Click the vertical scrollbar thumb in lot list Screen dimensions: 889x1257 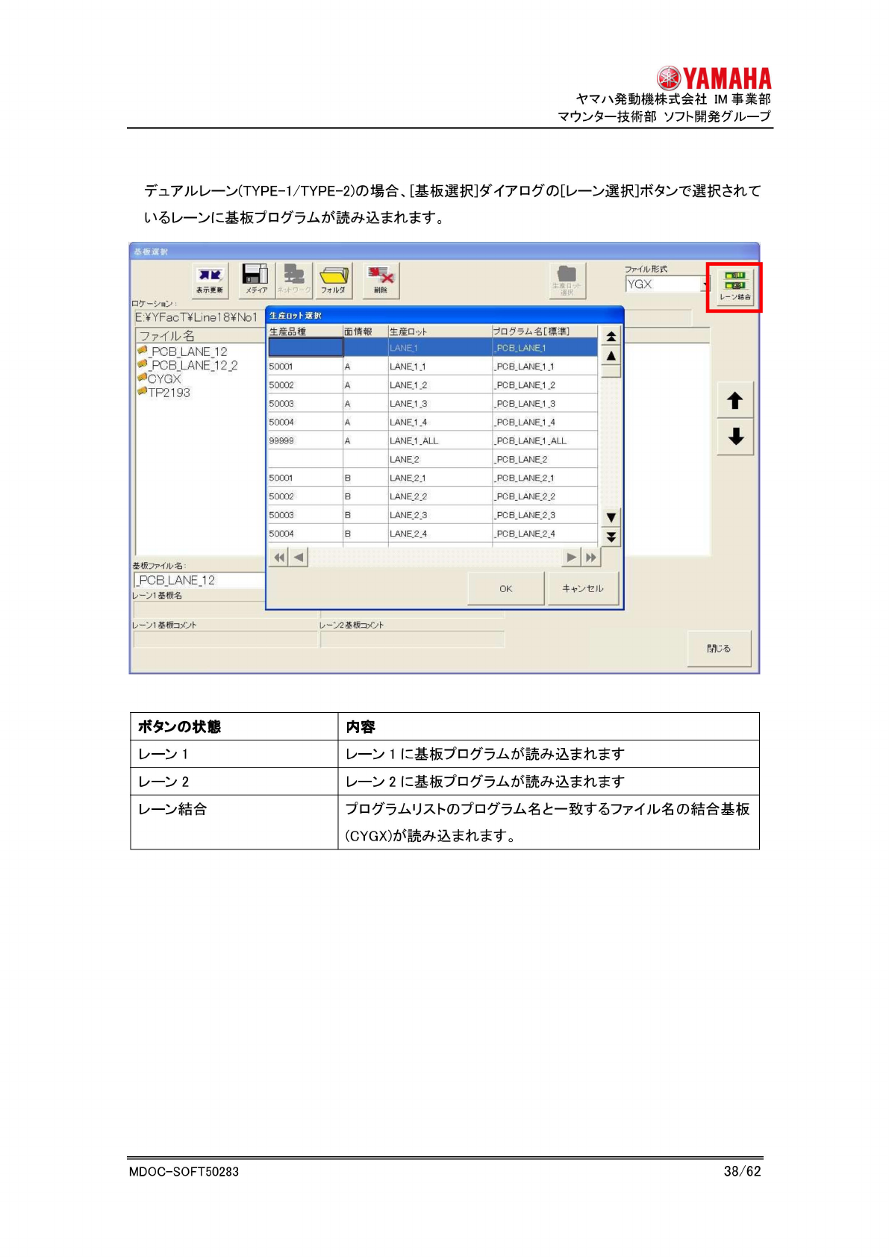[x=611, y=372]
